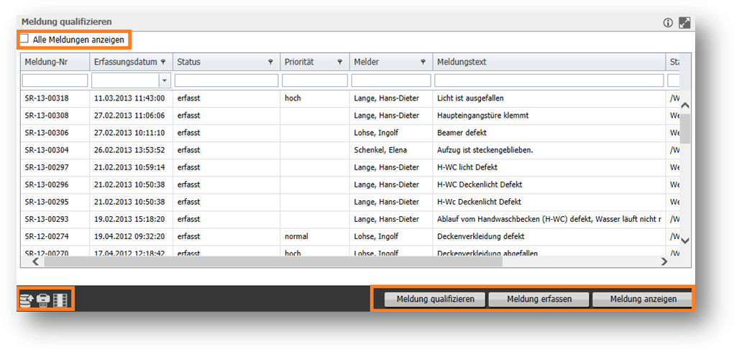The height and width of the screenshot is (349, 734).
Task: Click the horizontal scrollbar left arrow
Action: [35, 262]
